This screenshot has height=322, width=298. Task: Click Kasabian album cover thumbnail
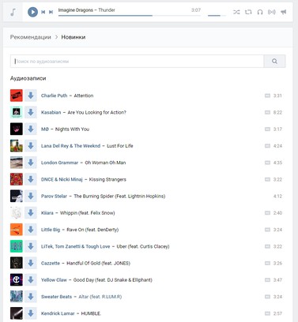point(17,112)
